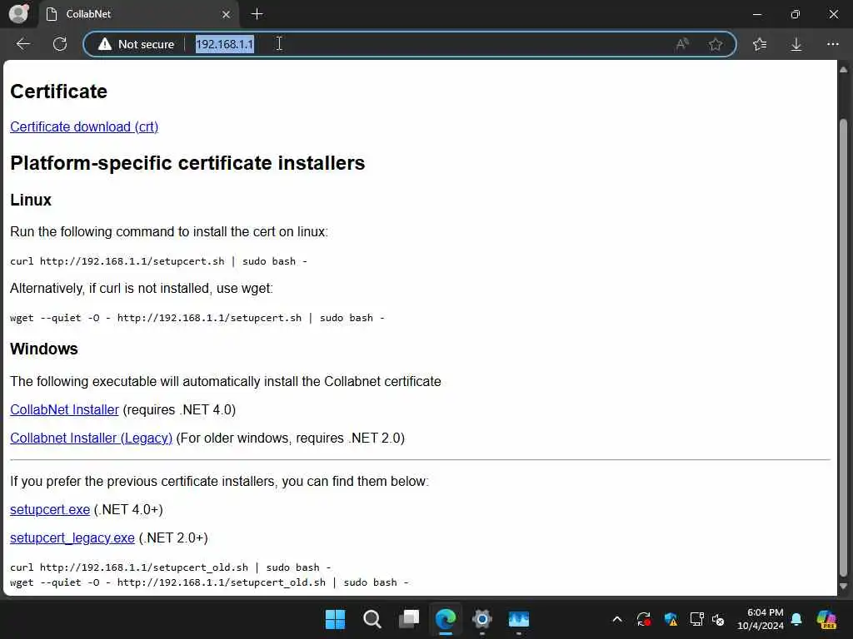
Task: Open a new tab with plus button
Action: pyautogui.click(x=257, y=14)
